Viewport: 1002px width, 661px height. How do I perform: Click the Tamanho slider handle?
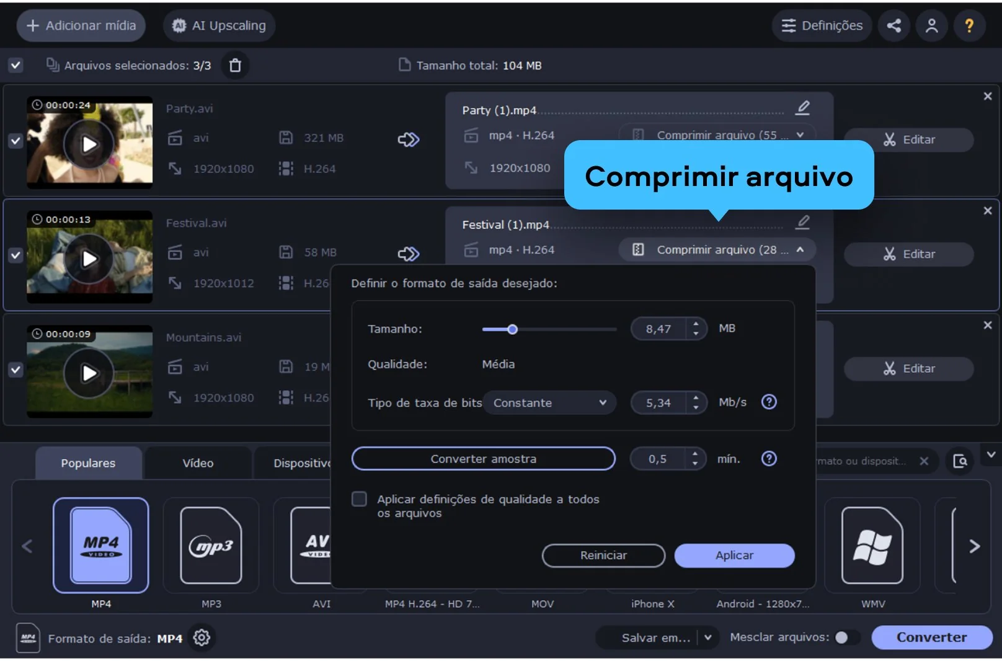tap(512, 329)
